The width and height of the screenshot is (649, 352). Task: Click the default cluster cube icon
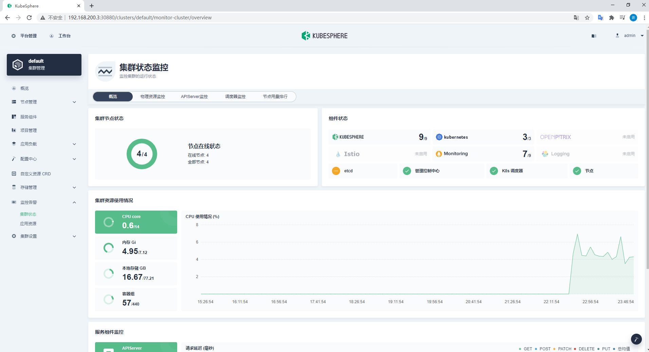coord(17,64)
